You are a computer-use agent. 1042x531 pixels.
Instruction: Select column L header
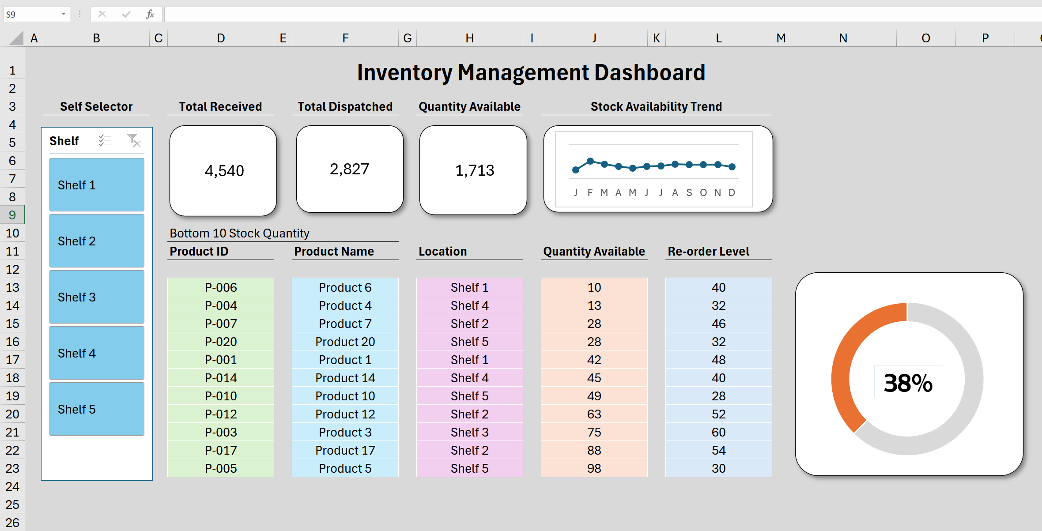point(719,38)
